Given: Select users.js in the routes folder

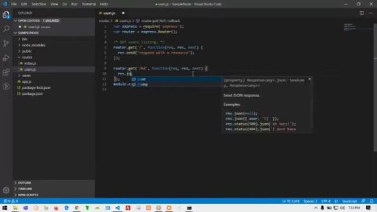Looking at the screenshot, I should click(54, 69).
